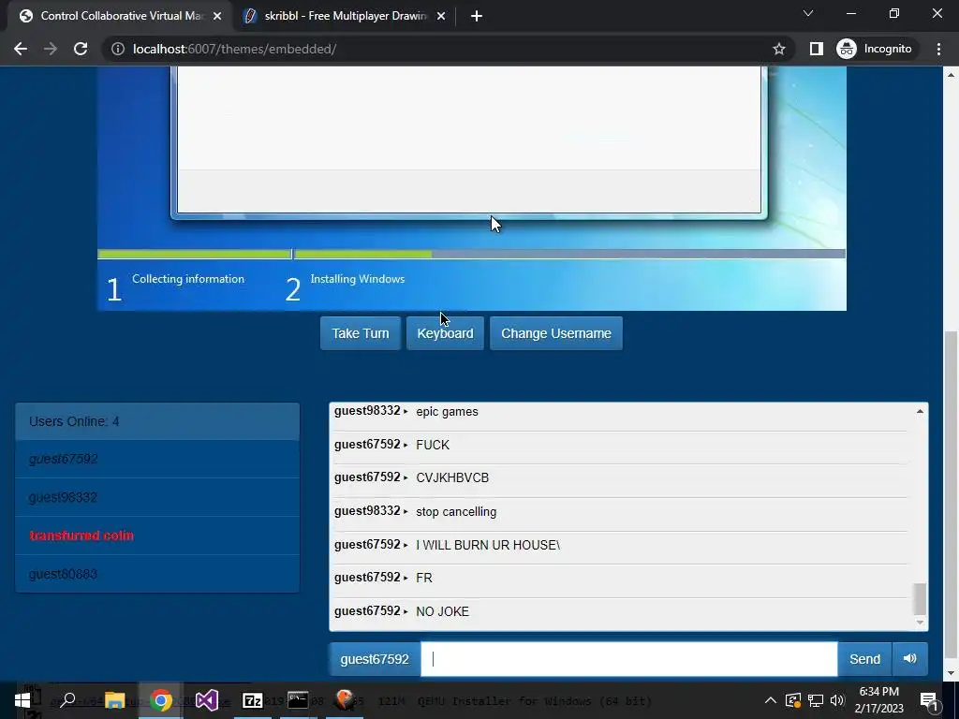Bookmark this page with star icon
The image size is (959, 719).
778,49
